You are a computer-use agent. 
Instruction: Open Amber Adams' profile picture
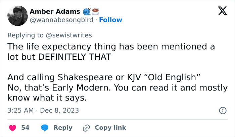pos(17,16)
